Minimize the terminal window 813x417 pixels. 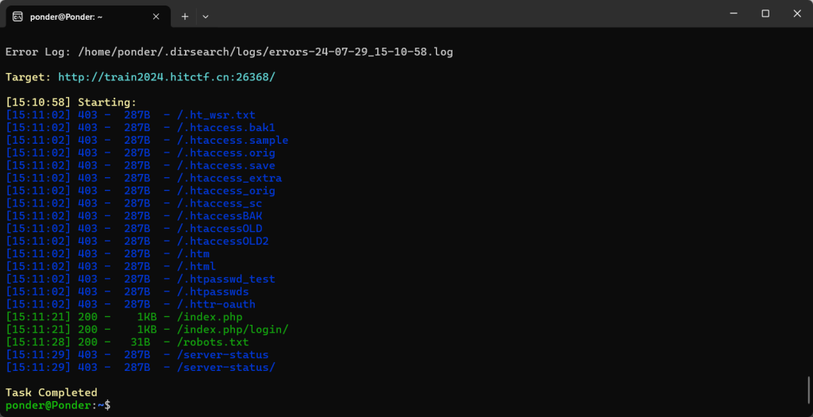(728, 14)
